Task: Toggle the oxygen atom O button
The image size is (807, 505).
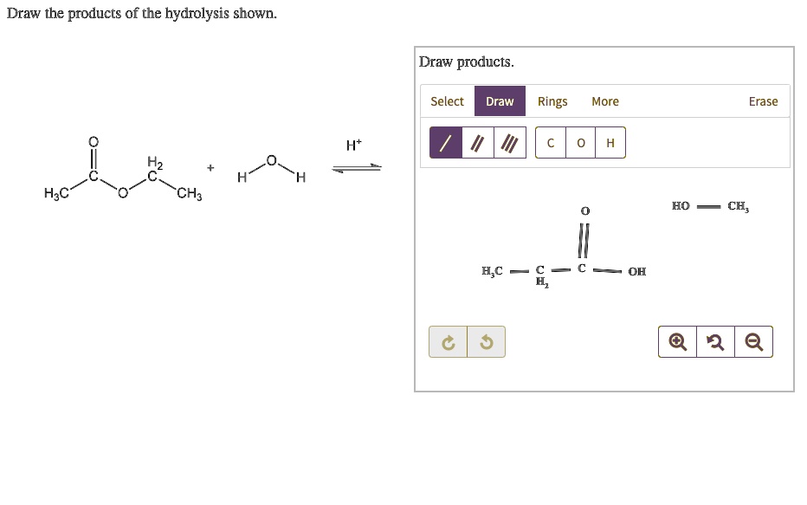Action: (x=580, y=143)
